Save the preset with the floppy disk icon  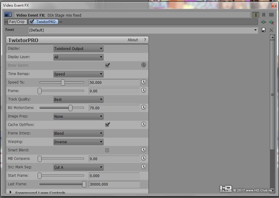coord(264,30)
